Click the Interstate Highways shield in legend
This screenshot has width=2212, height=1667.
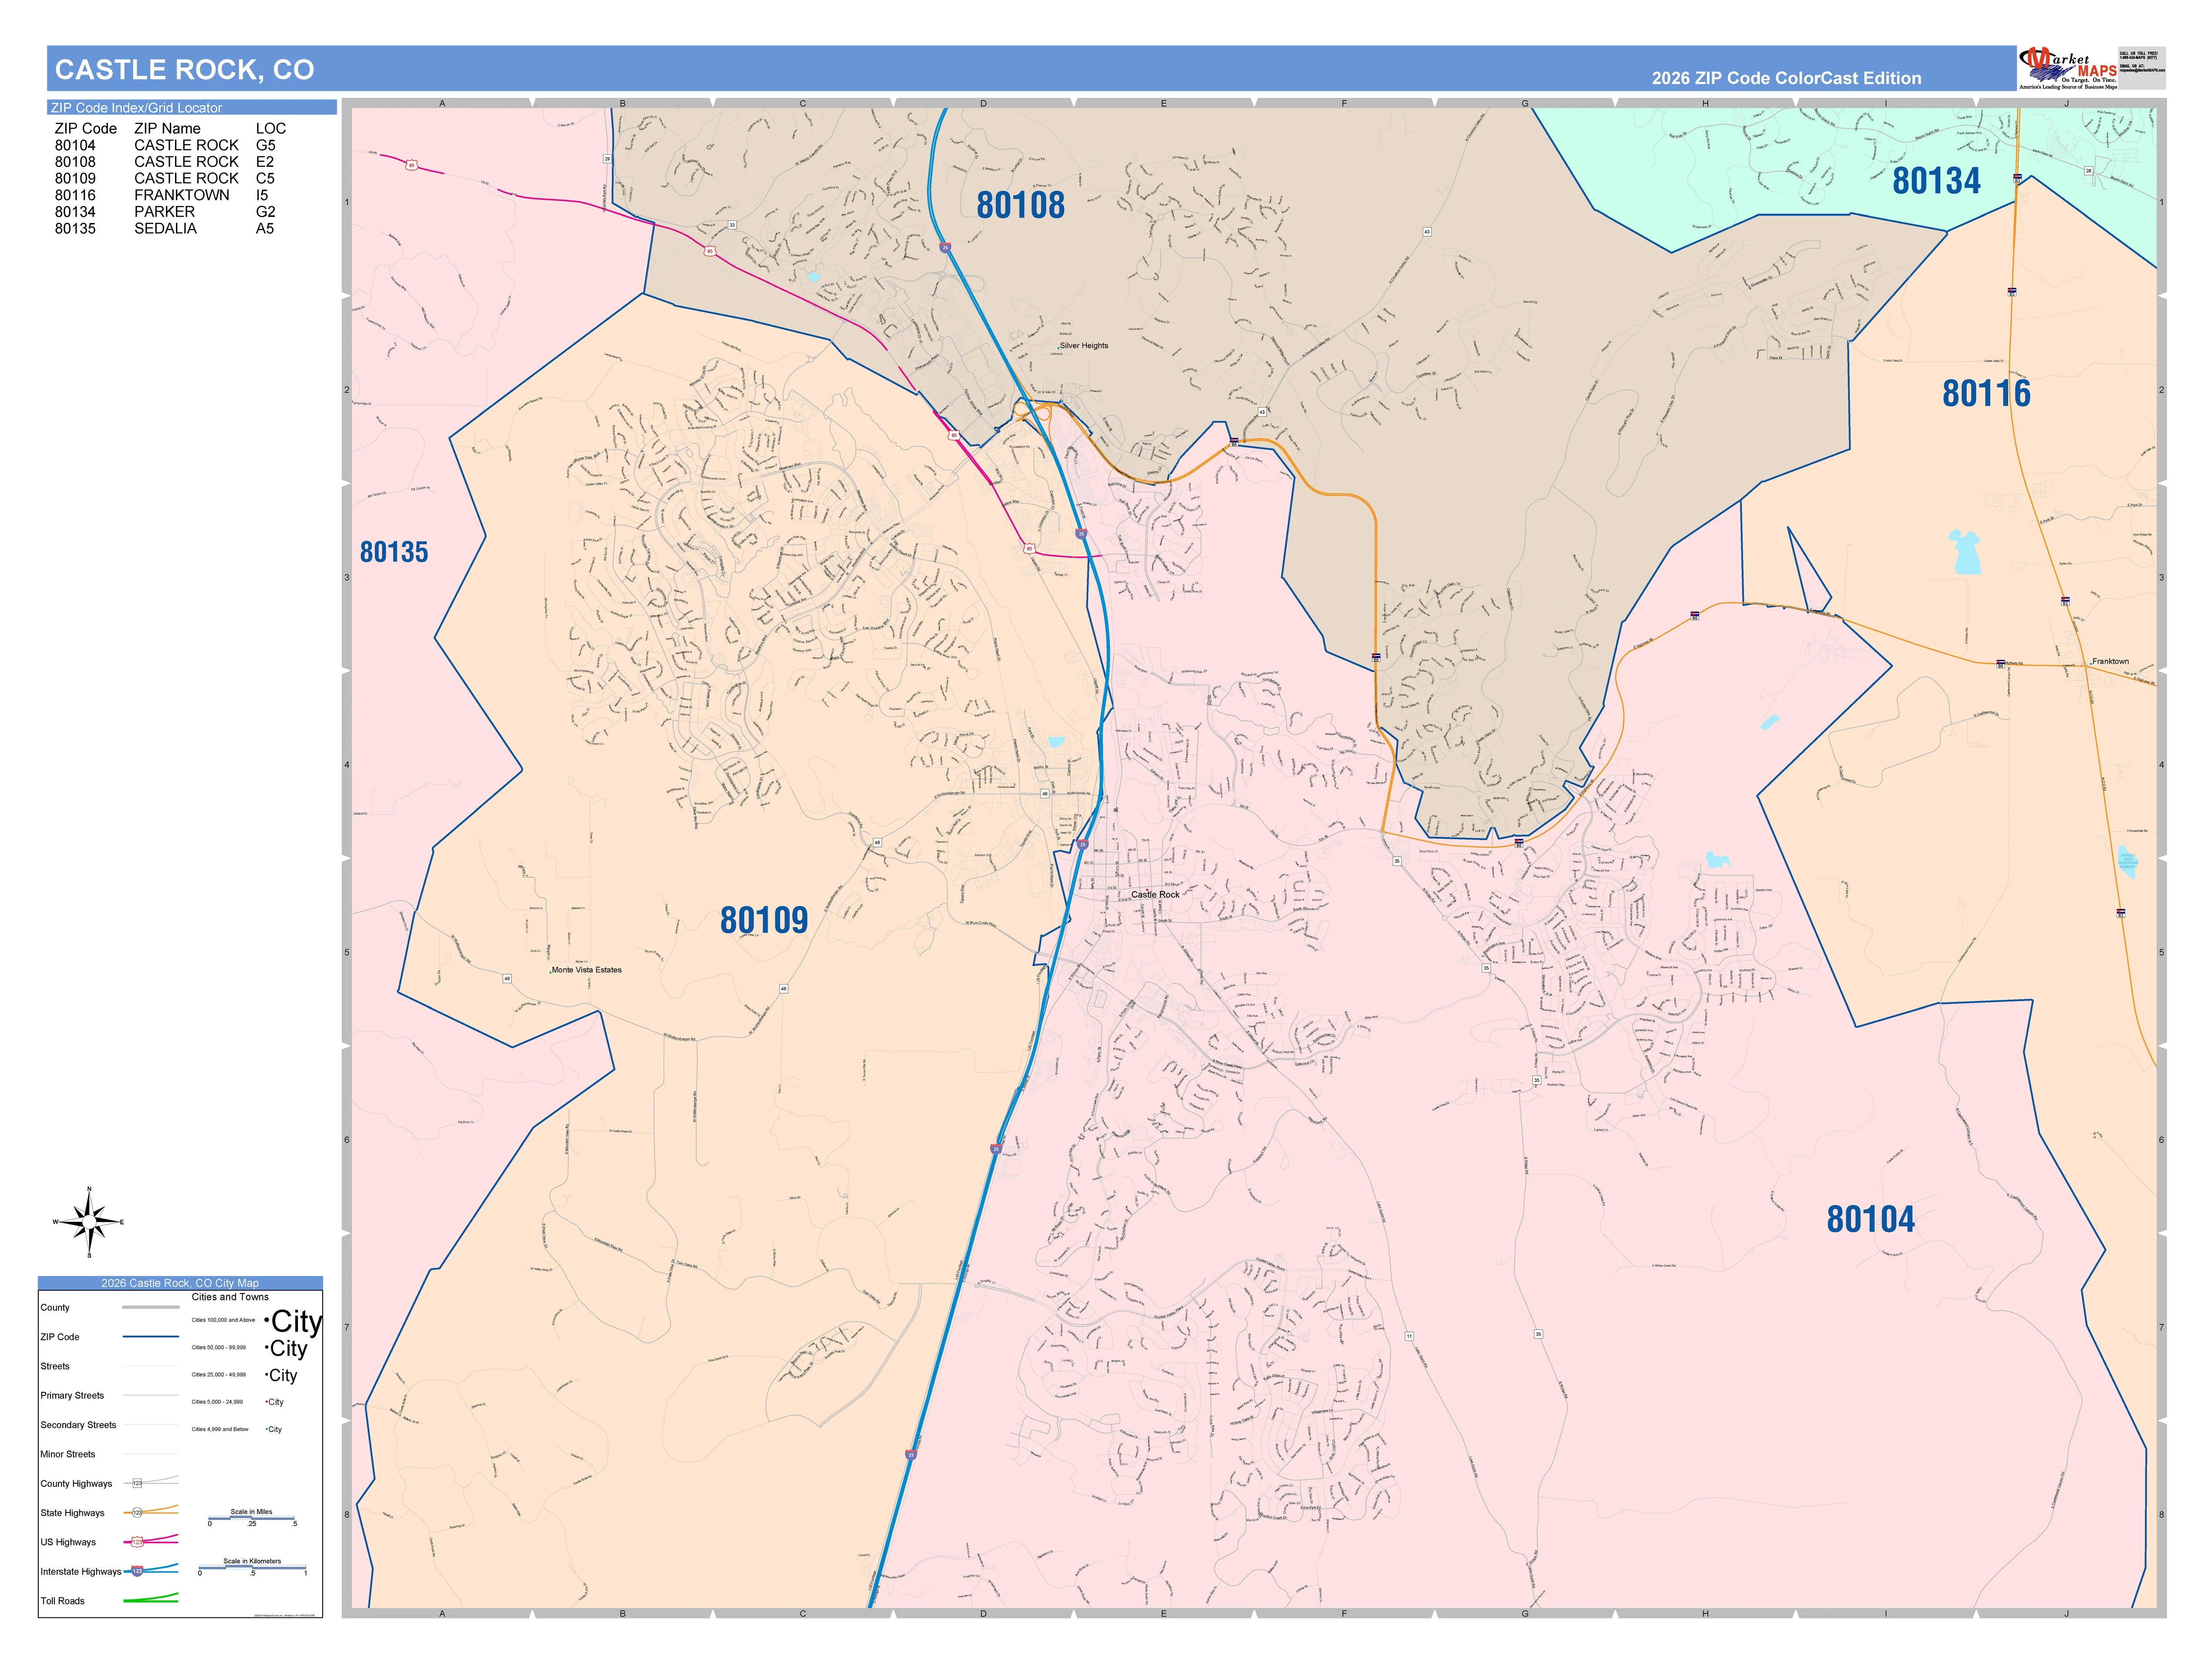pos(137,1571)
